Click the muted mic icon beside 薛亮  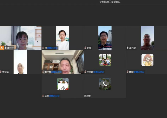tap(43, 96)
